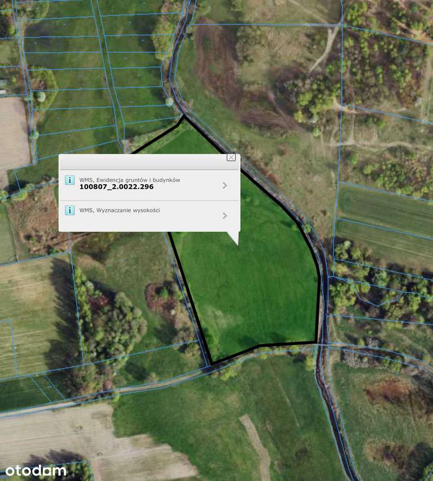Click the forked dirt path in the upper right
The height and width of the screenshot is (481, 433).
pyautogui.click(x=325, y=49)
